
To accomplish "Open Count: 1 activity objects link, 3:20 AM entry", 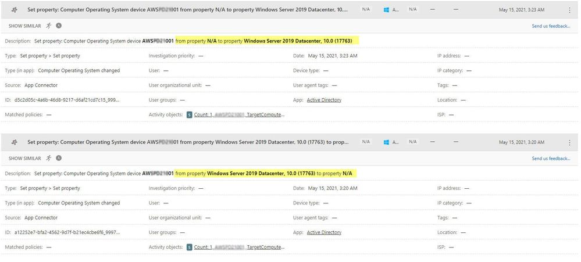I will pyautogui.click(x=240, y=247).
